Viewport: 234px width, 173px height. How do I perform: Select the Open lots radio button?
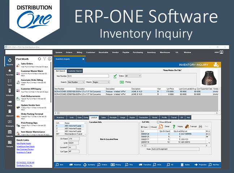coord(142,127)
